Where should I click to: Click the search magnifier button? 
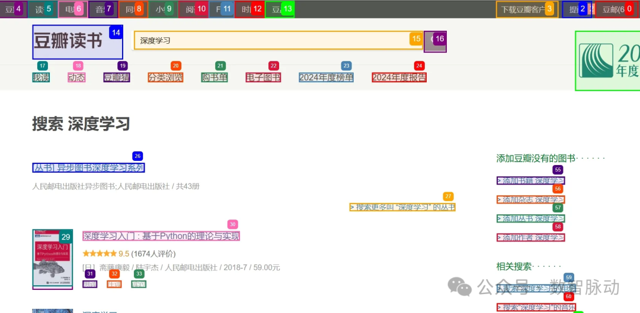click(435, 41)
